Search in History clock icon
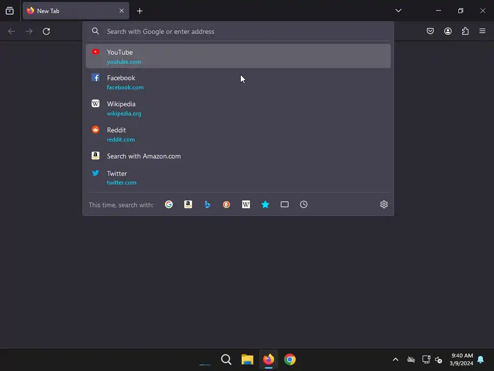 [x=304, y=204]
